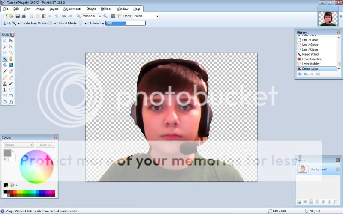Select the Eraser tool
Viewport: 343px width, 214px height.
11,71
